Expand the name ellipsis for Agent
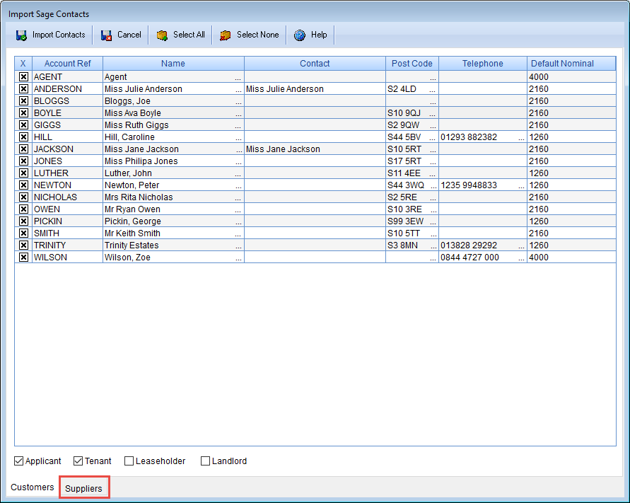Image resolution: width=630 pixels, height=503 pixels. [x=238, y=78]
